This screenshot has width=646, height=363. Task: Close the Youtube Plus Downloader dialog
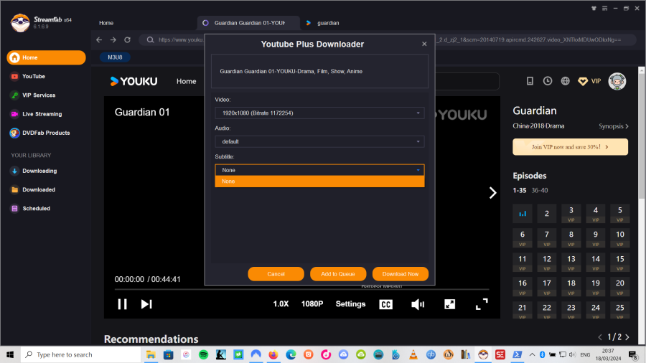(424, 44)
